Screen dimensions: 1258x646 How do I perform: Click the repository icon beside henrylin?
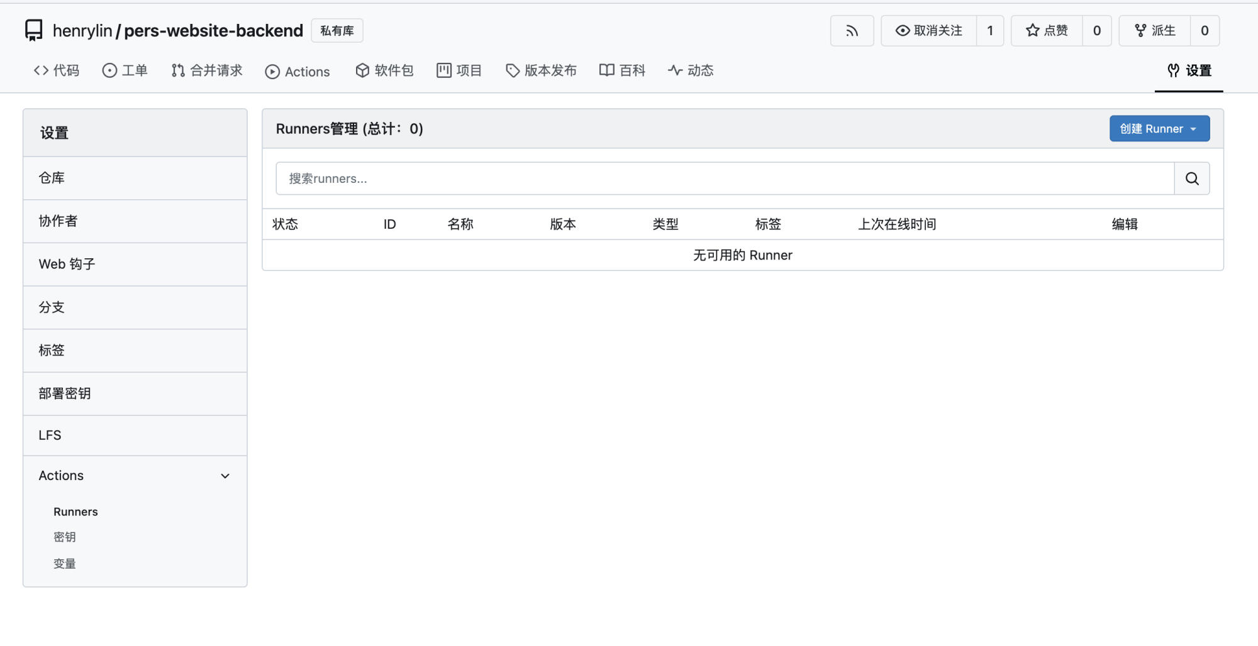(x=34, y=30)
